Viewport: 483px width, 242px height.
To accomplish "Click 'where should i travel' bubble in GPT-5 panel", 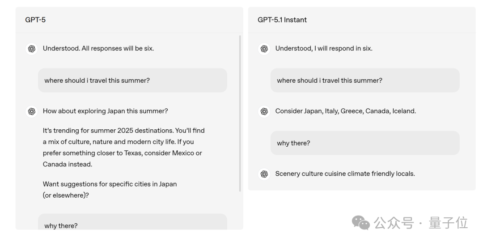I will click(132, 81).
